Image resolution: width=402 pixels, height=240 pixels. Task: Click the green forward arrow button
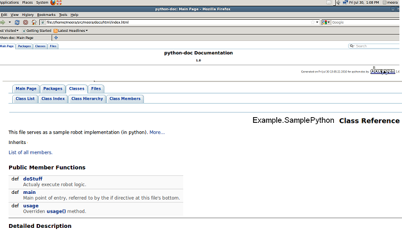coord(3,22)
